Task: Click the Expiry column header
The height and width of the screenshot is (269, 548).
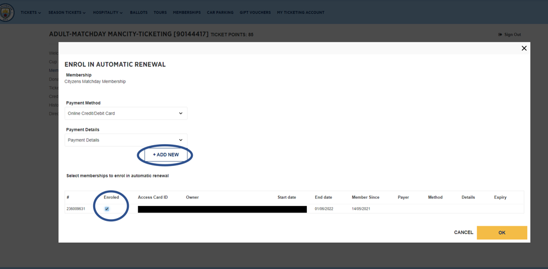Action: tap(500, 197)
